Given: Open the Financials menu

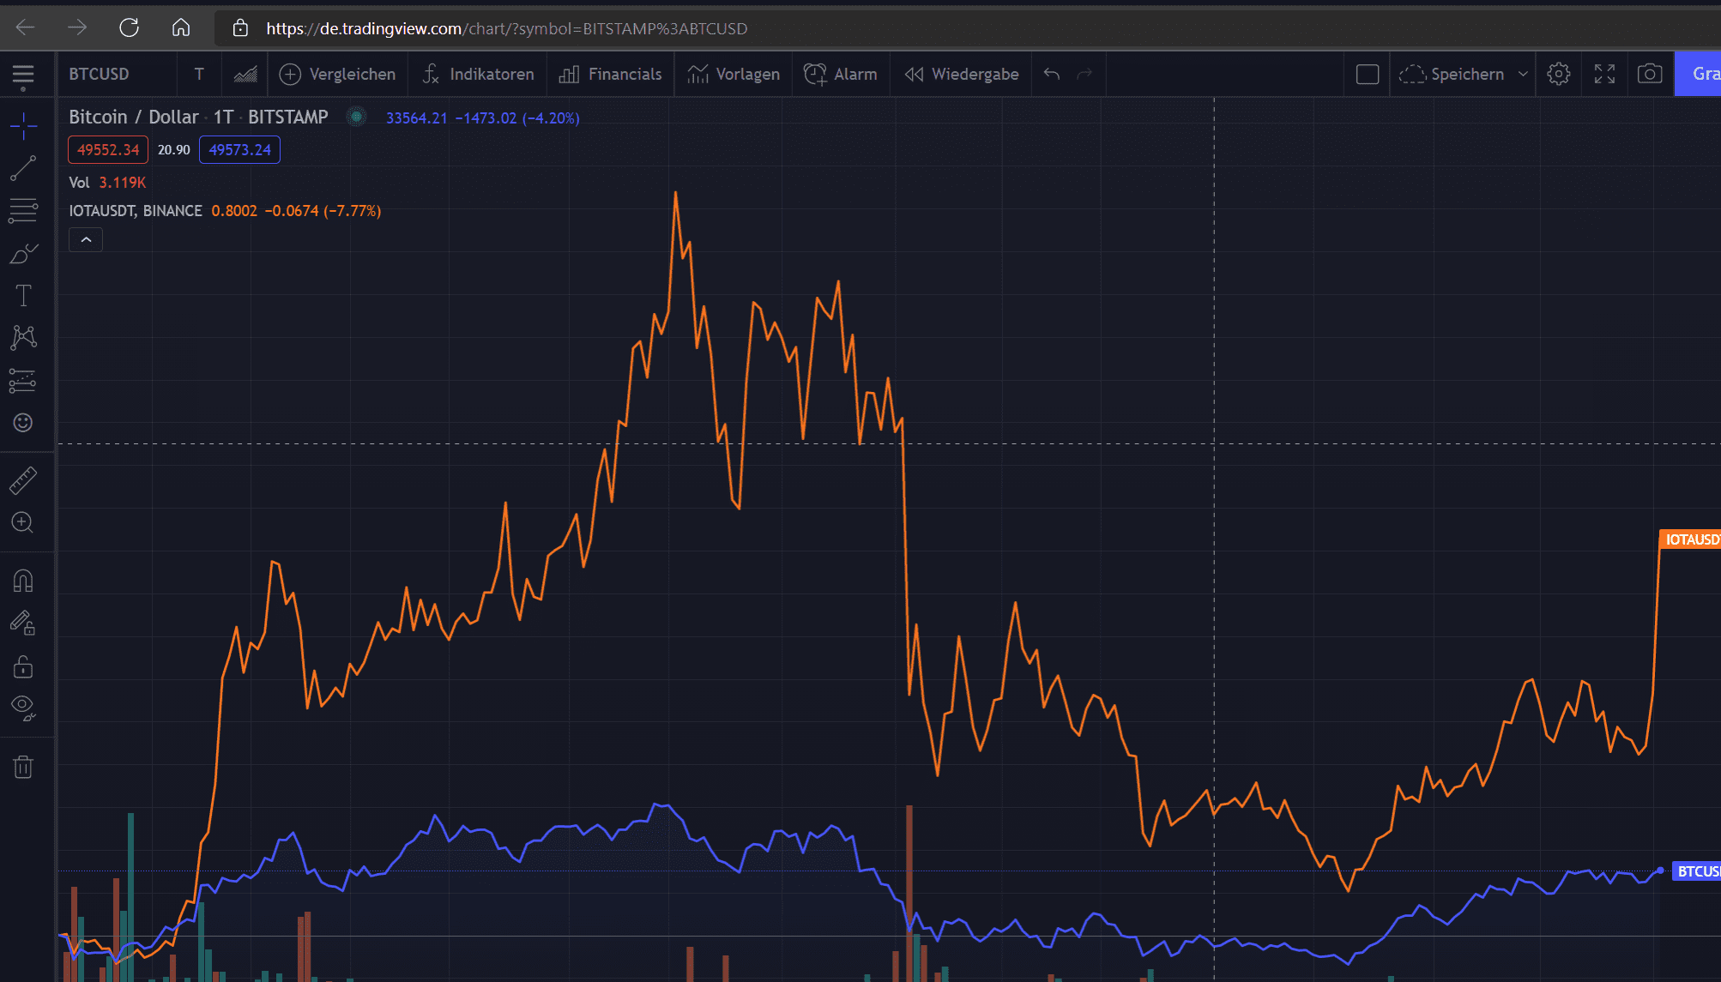Looking at the screenshot, I should (x=610, y=74).
